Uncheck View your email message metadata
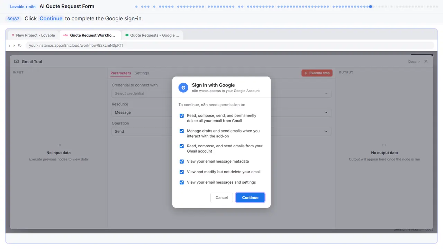 [182, 162]
